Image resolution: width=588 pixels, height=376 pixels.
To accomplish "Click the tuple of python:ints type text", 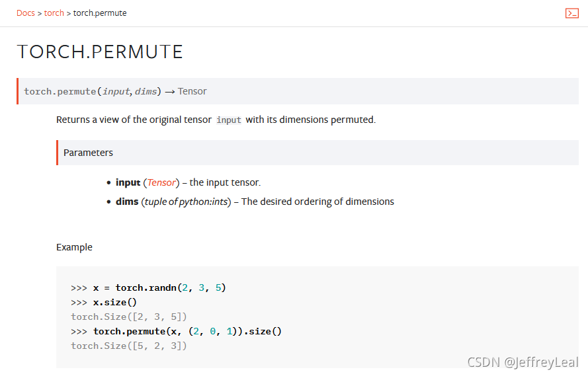I will 186,202.
